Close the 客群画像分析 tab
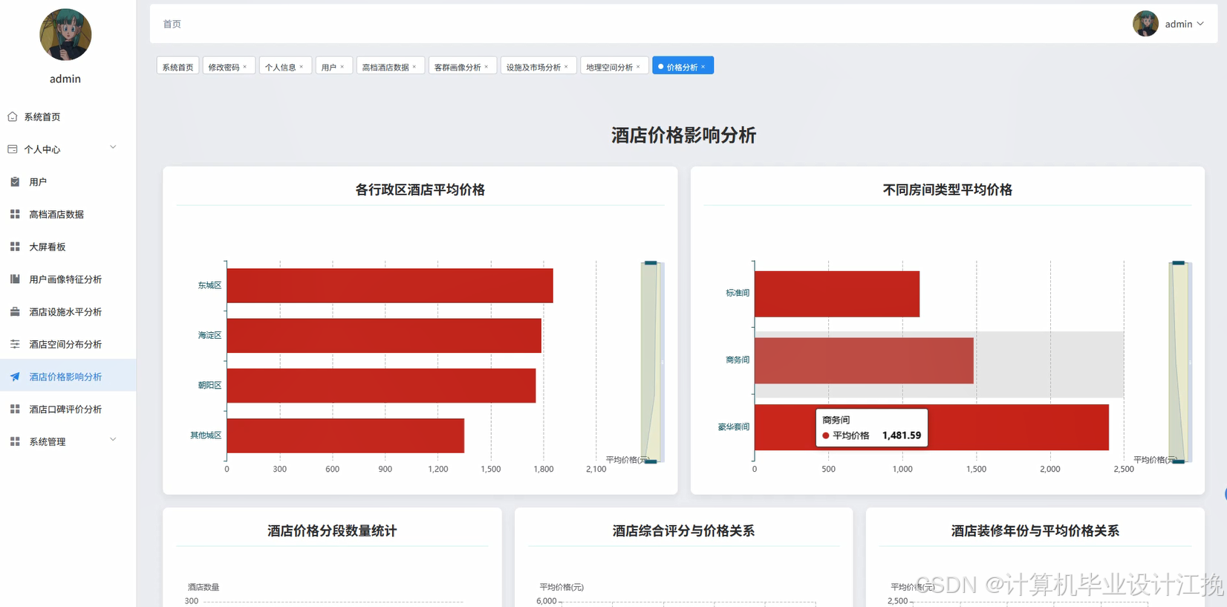 (486, 67)
